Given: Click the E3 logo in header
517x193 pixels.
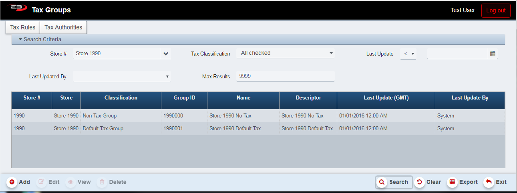Looking at the screenshot, I should (17, 9).
